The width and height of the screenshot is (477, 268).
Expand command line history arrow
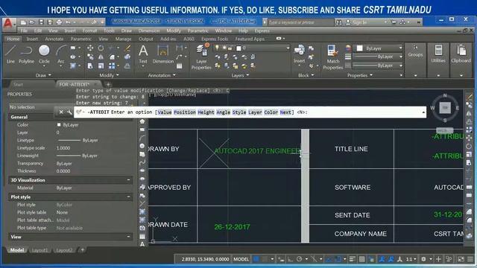[423, 112]
